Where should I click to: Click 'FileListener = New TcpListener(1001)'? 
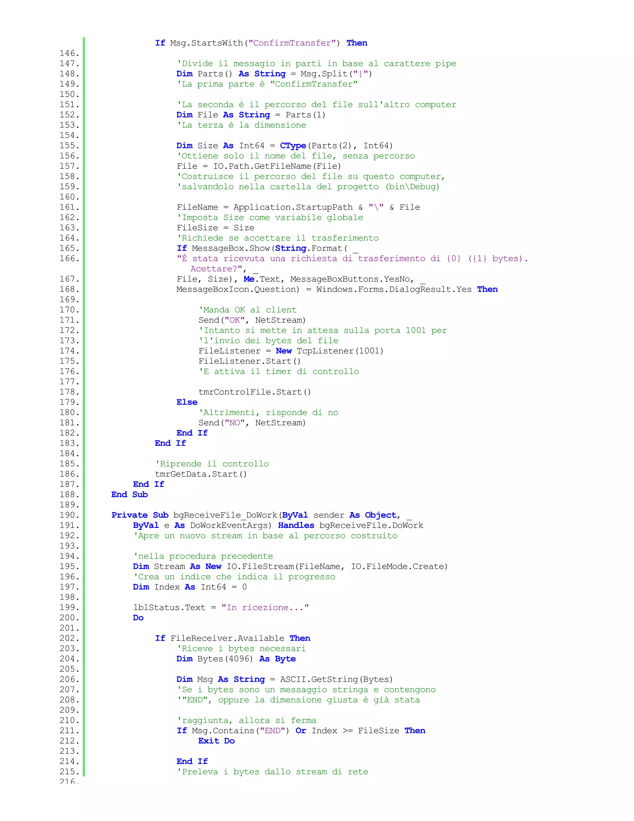tap(291, 351)
